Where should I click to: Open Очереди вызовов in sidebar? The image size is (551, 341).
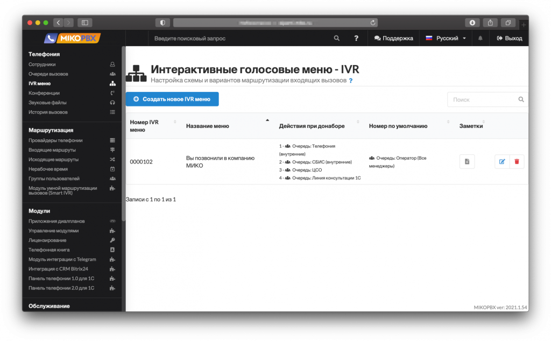click(48, 74)
